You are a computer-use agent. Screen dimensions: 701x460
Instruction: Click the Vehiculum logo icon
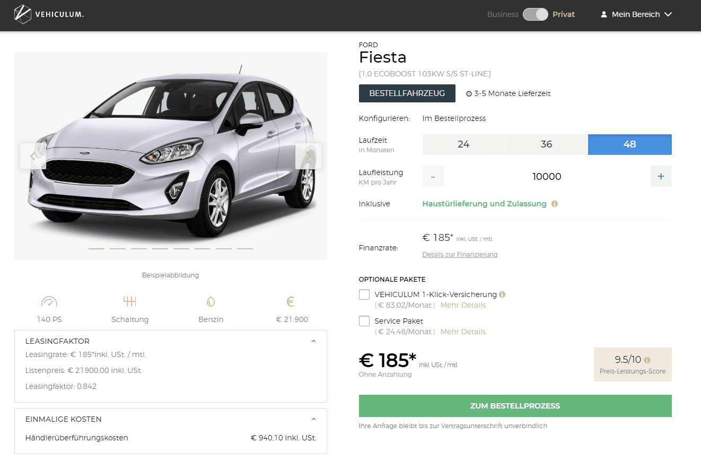tap(22, 14)
